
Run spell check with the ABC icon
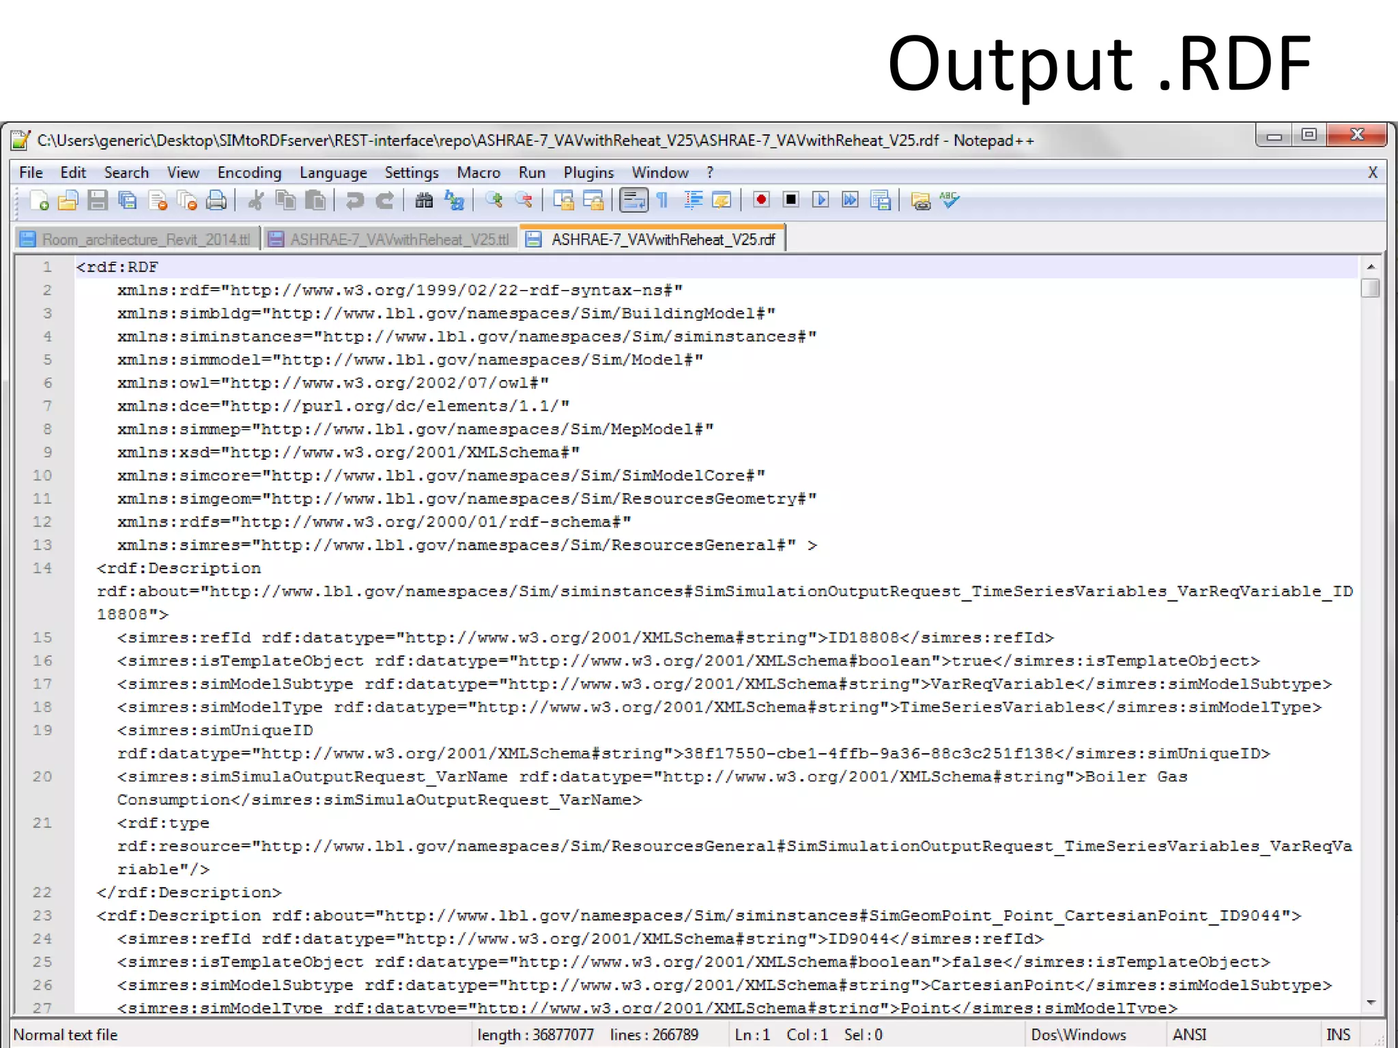click(950, 201)
